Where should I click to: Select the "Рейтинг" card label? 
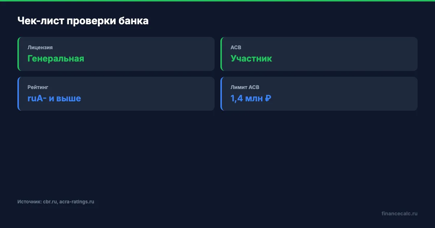point(38,87)
